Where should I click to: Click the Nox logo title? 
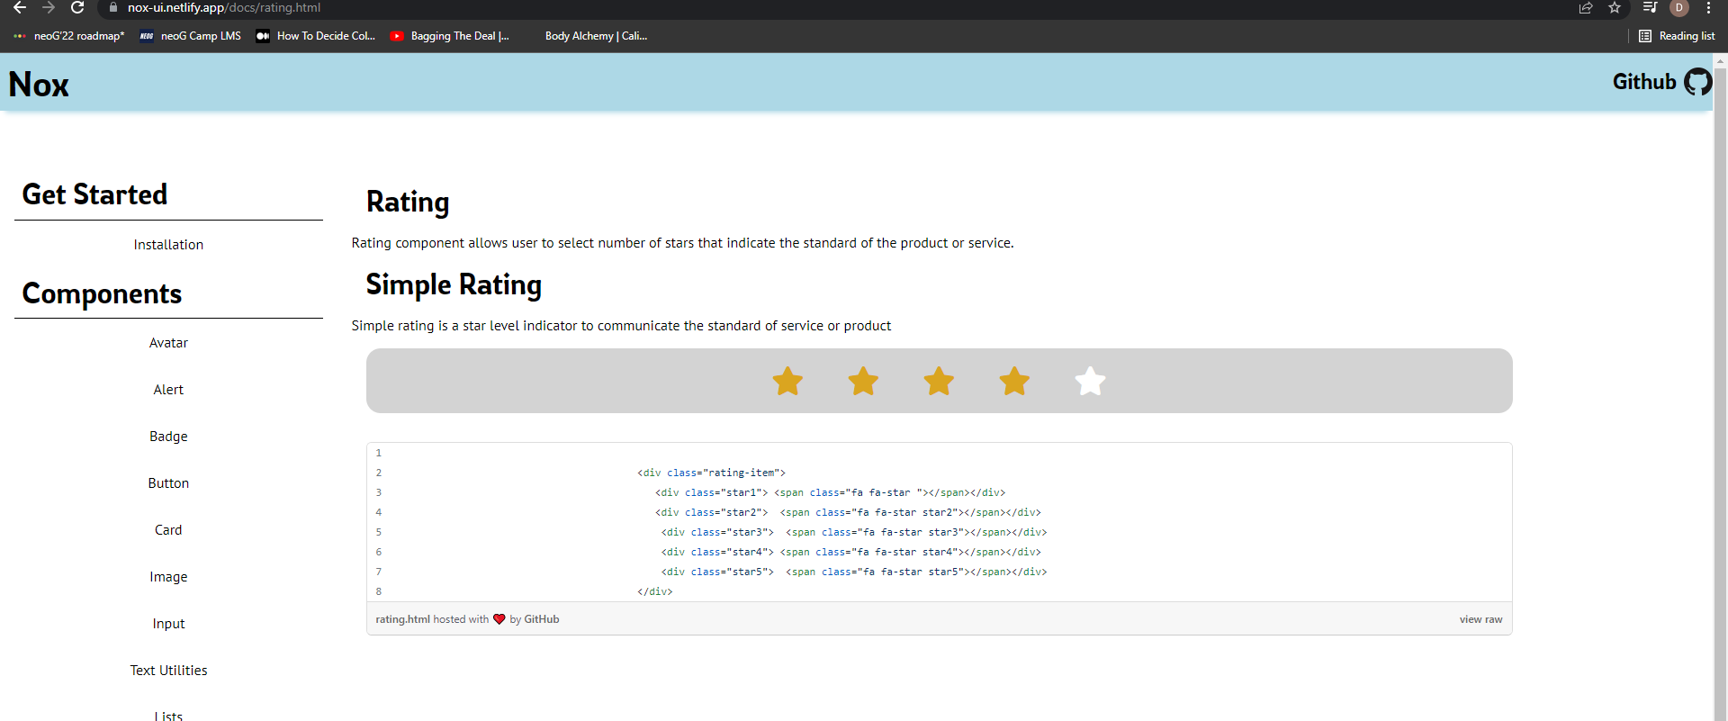coord(39,85)
